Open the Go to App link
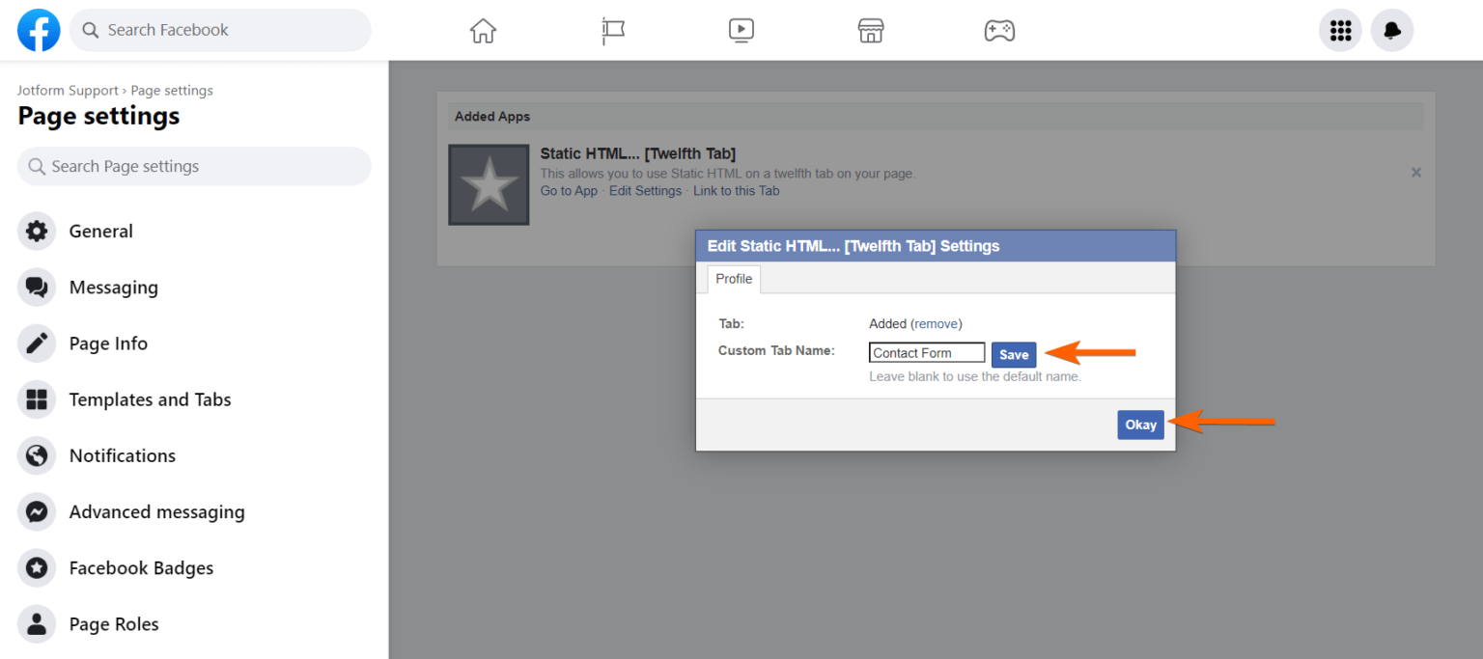The height and width of the screenshot is (659, 1483). click(569, 190)
